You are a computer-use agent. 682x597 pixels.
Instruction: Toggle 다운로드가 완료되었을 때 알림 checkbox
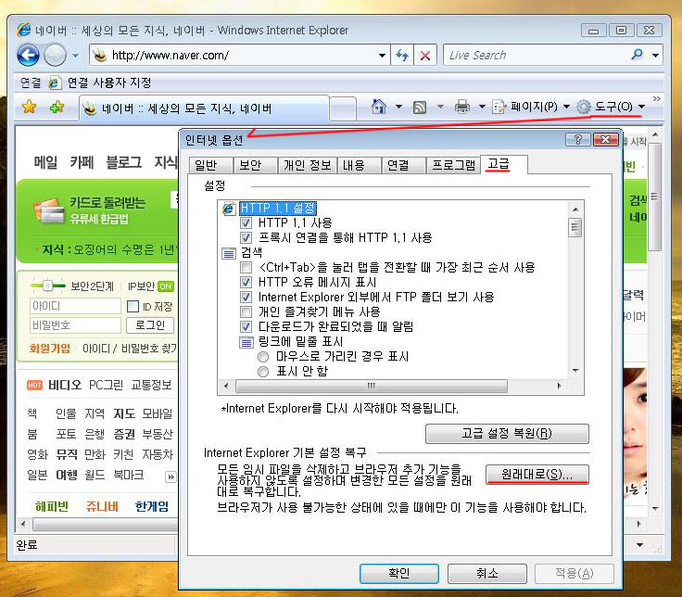point(246,327)
